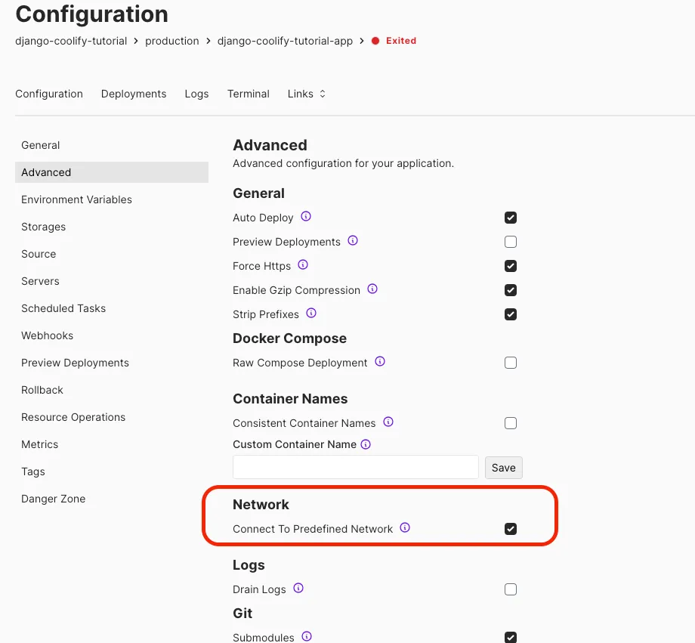Image resolution: width=695 pixels, height=643 pixels.
Task: Open Environment Variables from the sidebar
Action: [76, 199]
